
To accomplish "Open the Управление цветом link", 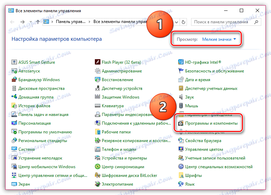I will (x=204, y=149).
